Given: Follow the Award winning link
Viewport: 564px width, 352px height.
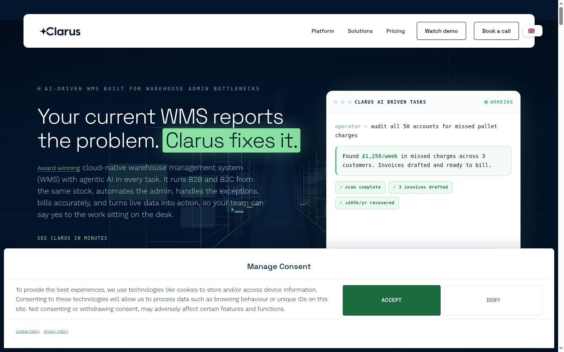Looking at the screenshot, I should click(x=59, y=168).
